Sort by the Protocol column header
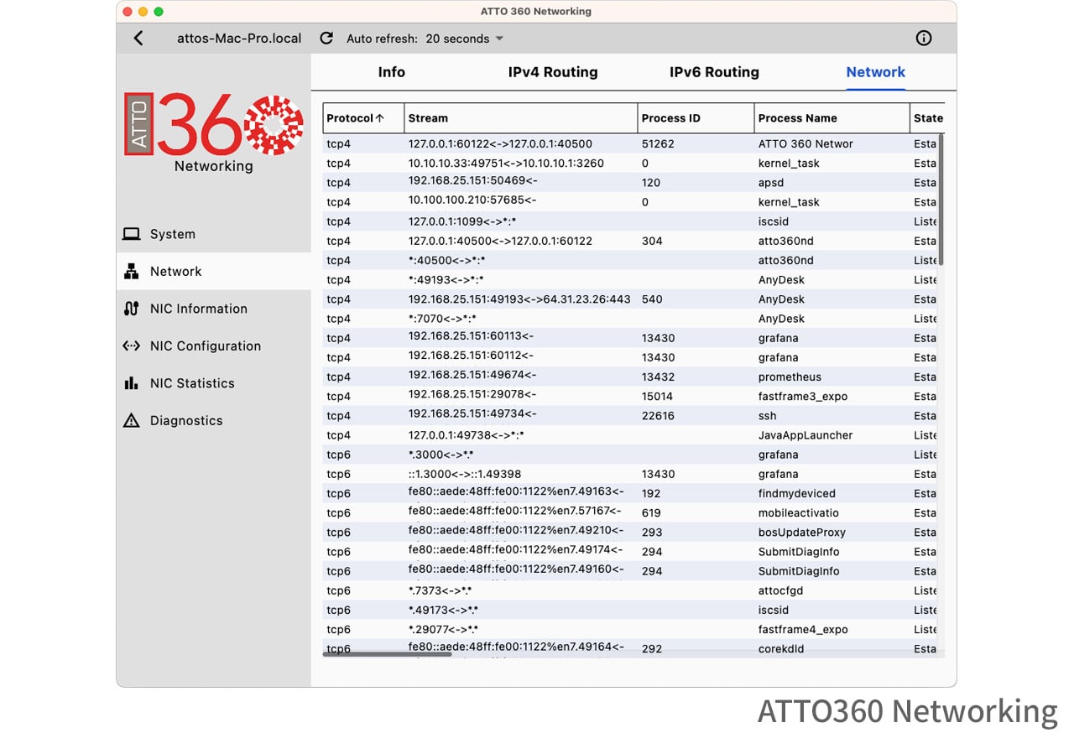The image size is (1074, 738). pos(363,118)
